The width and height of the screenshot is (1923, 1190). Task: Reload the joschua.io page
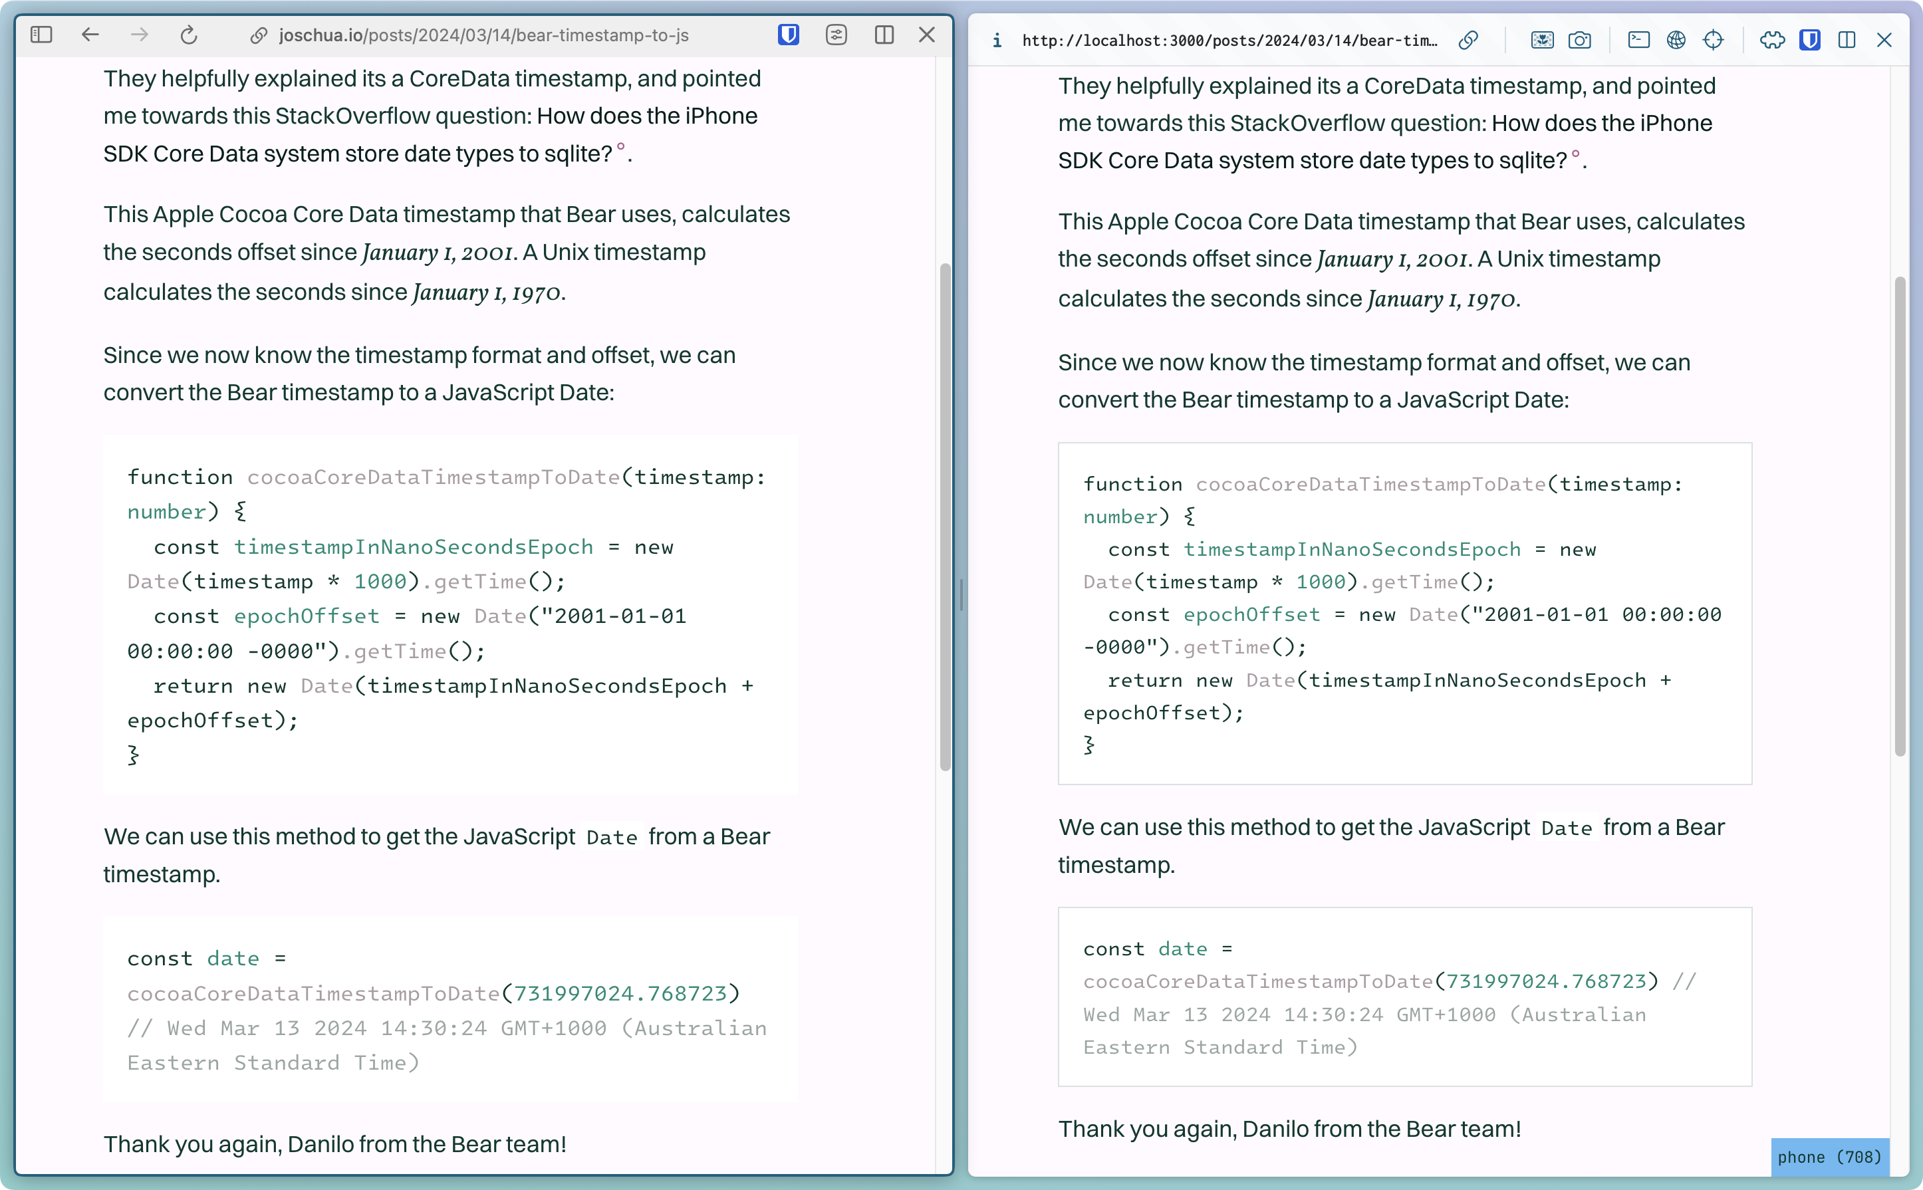pos(188,35)
